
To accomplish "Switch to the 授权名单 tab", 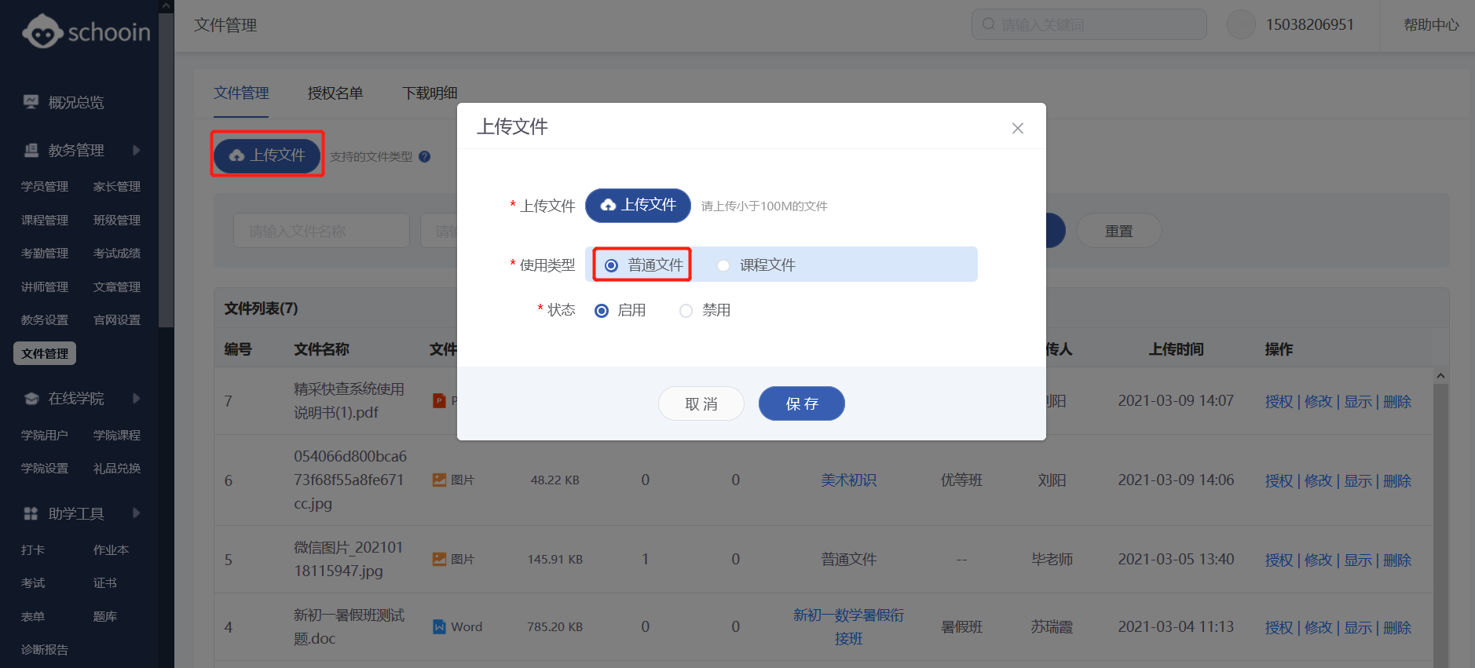I will 335,93.
